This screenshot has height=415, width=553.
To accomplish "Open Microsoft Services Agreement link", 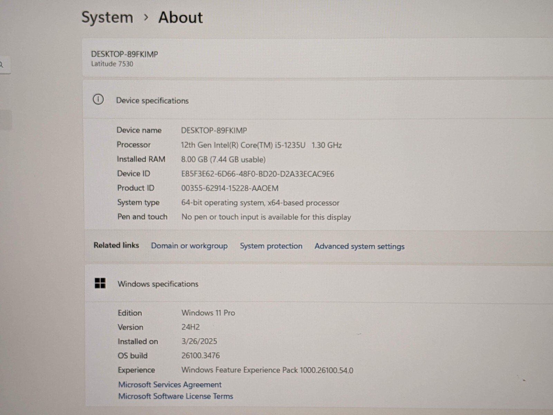I will point(170,385).
